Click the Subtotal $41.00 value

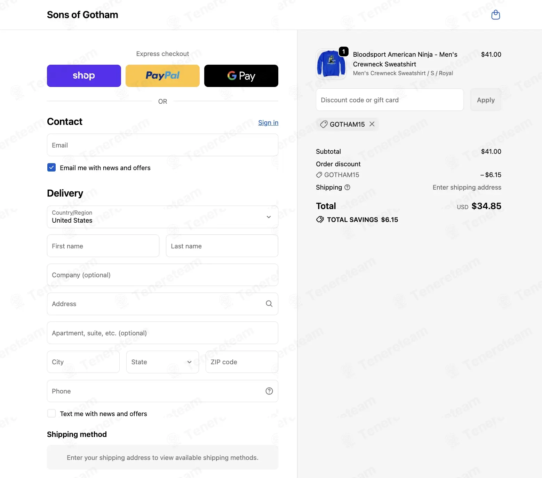click(x=491, y=151)
